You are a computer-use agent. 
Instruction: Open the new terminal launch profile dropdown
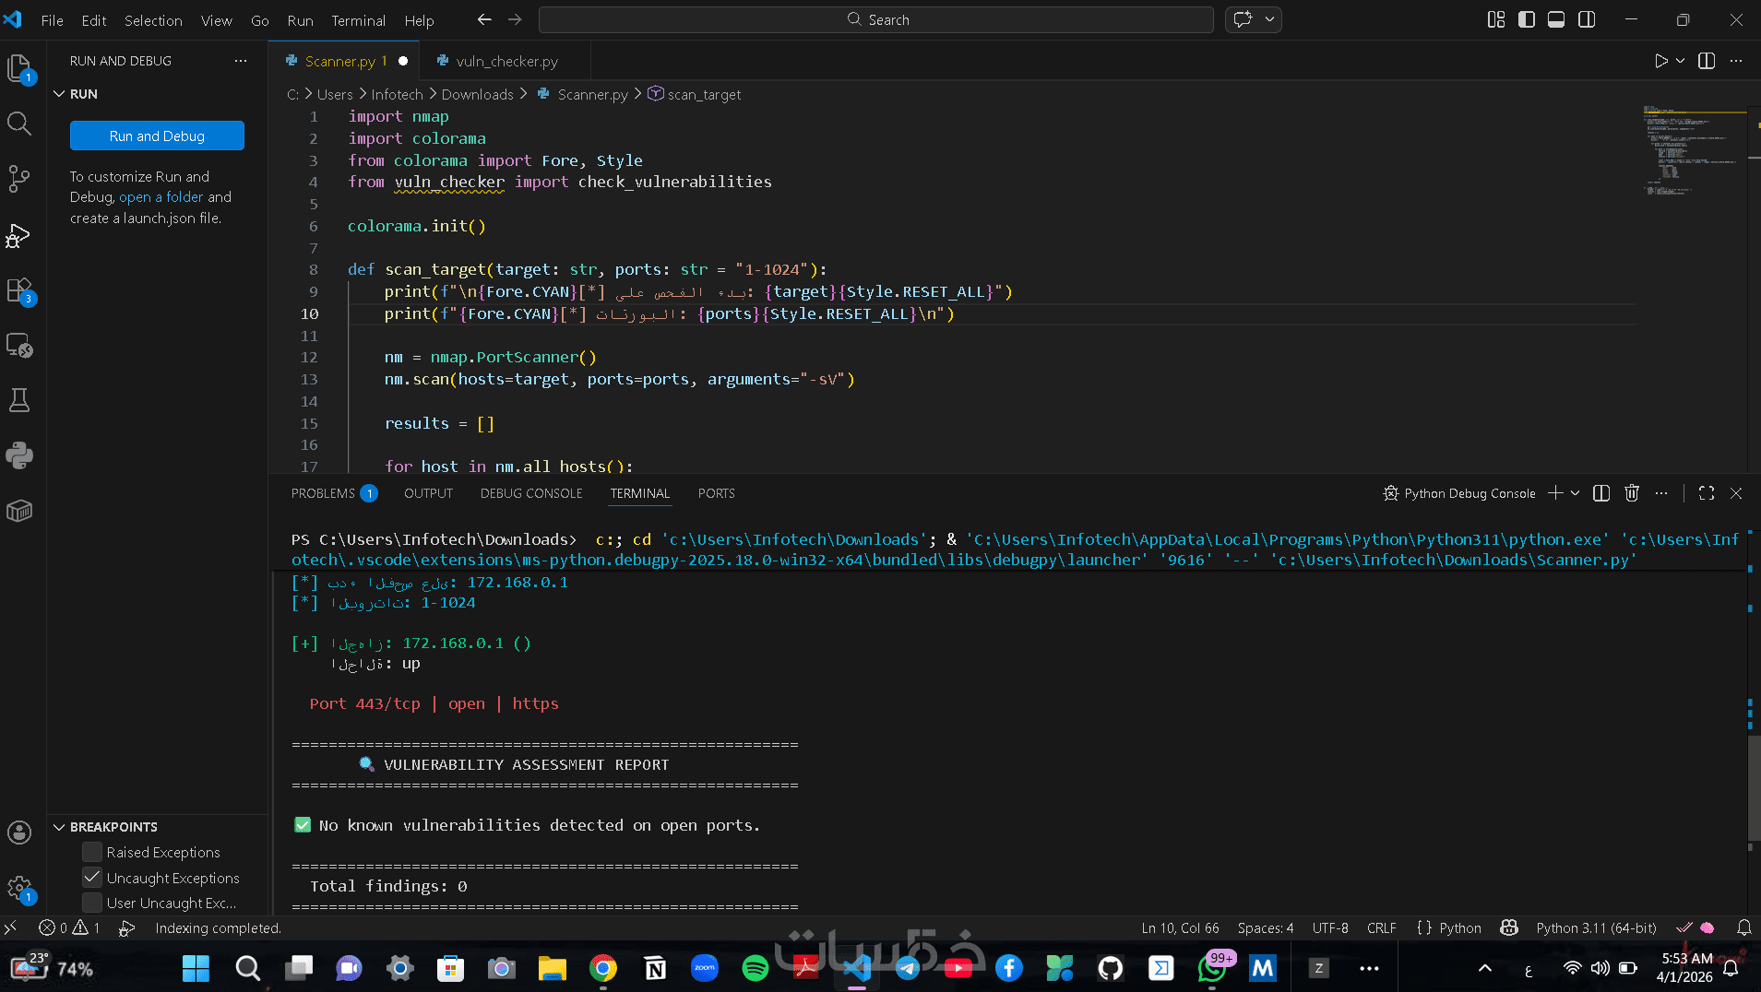click(1576, 493)
